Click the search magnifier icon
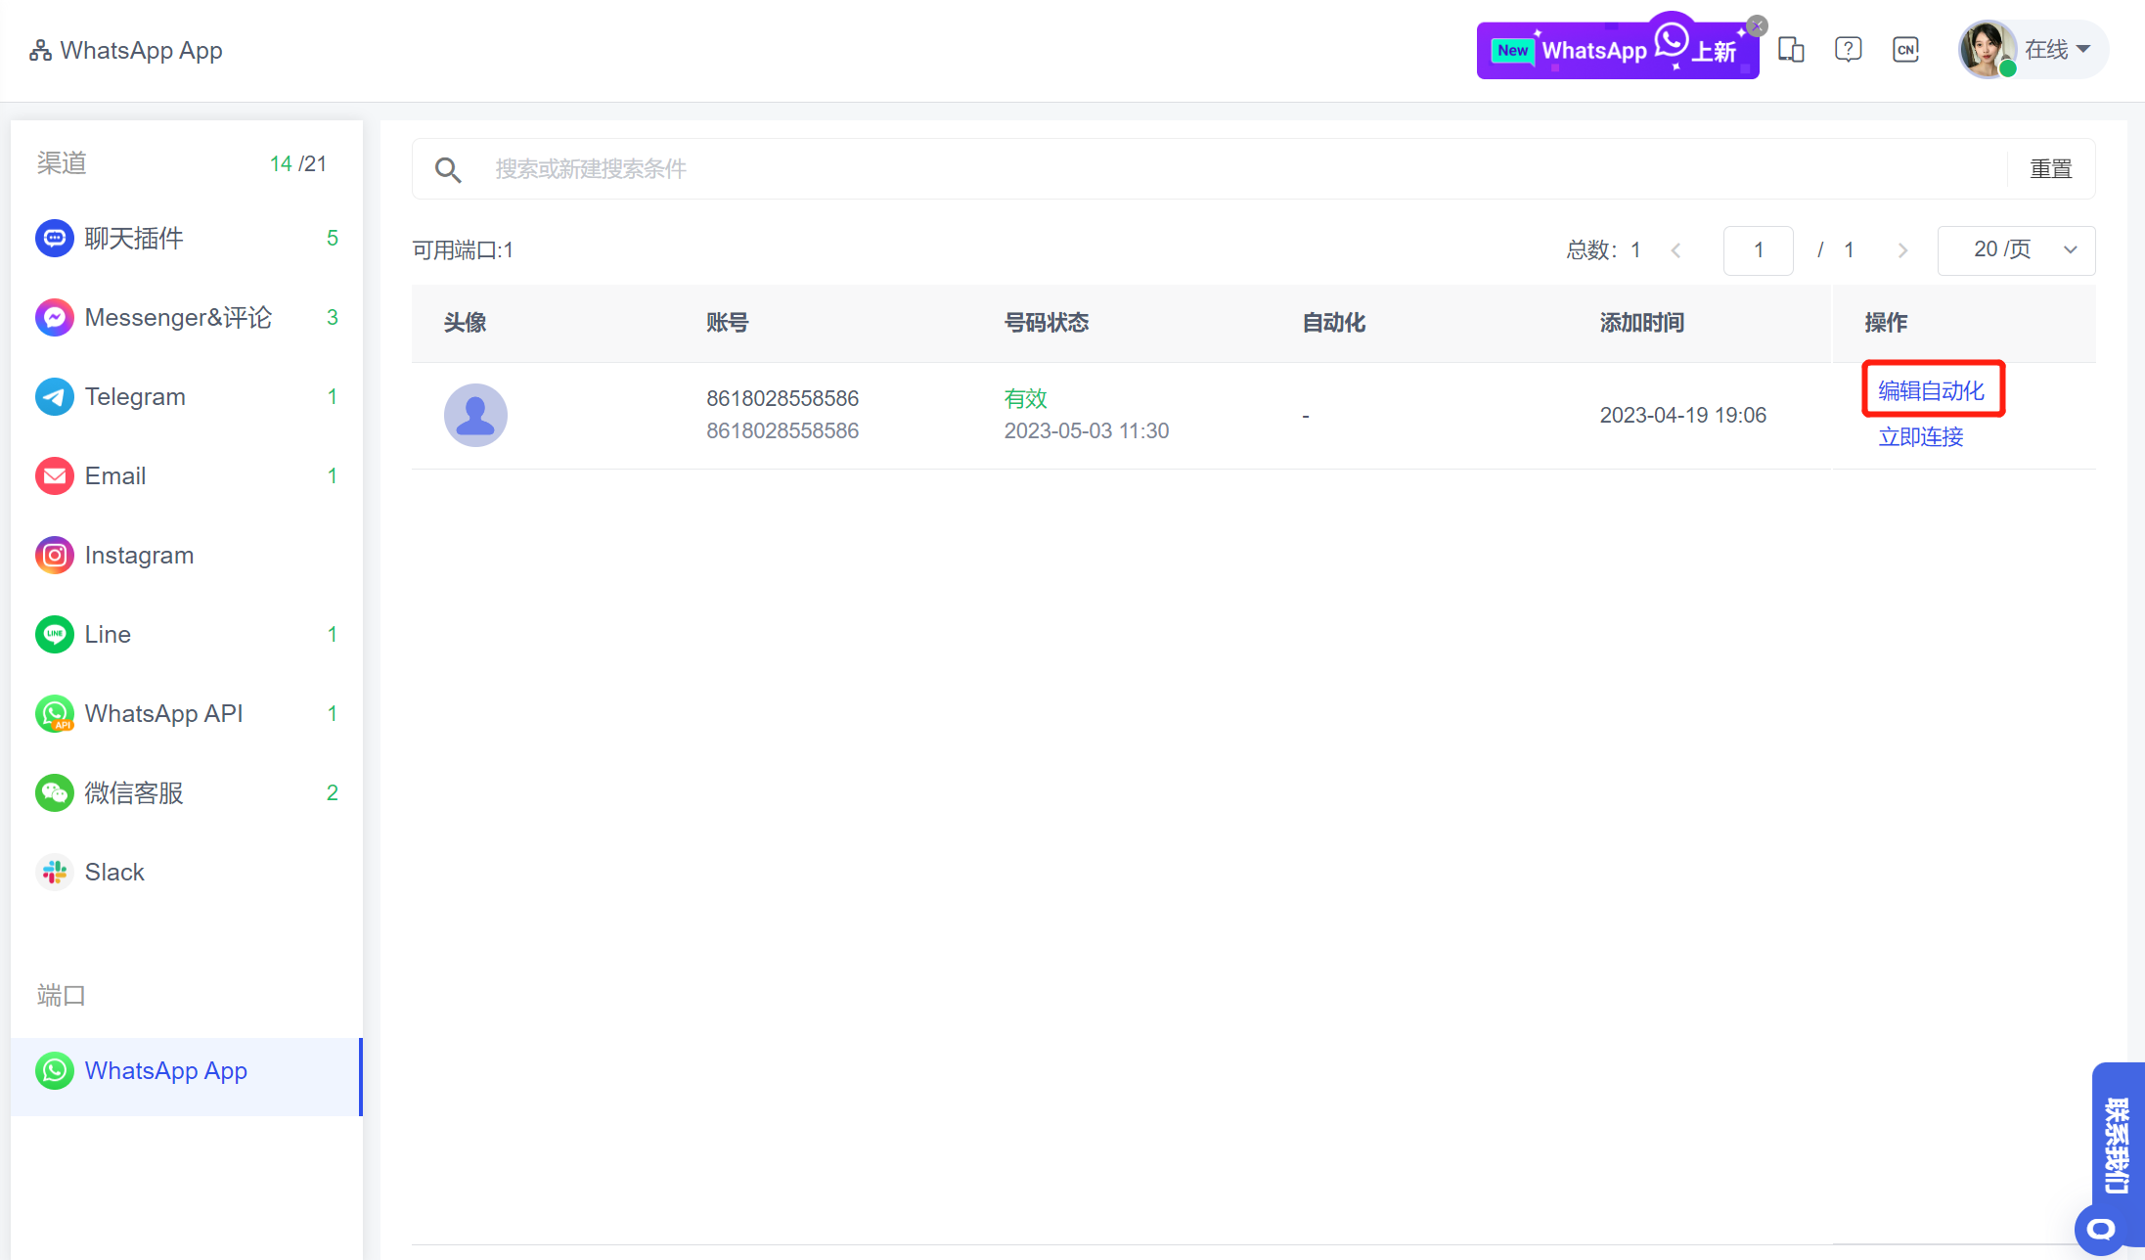Image resolution: width=2145 pixels, height=1260 pixels. click(x=448, y=169)
